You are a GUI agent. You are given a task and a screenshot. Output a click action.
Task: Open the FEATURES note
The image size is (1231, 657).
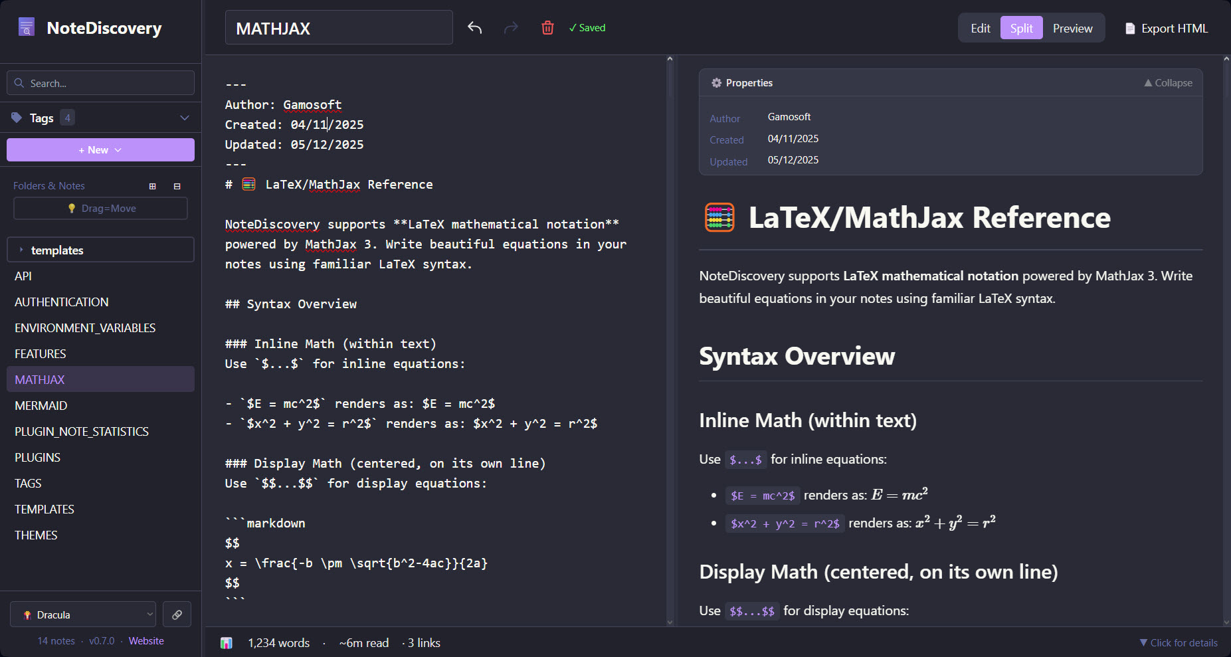click(100, 353)
